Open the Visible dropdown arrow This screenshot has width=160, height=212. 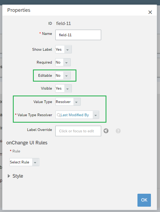[x=68, y=89]
